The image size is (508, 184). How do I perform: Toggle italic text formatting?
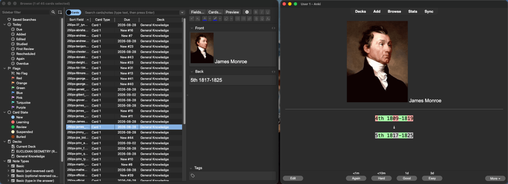pos(262,12)
